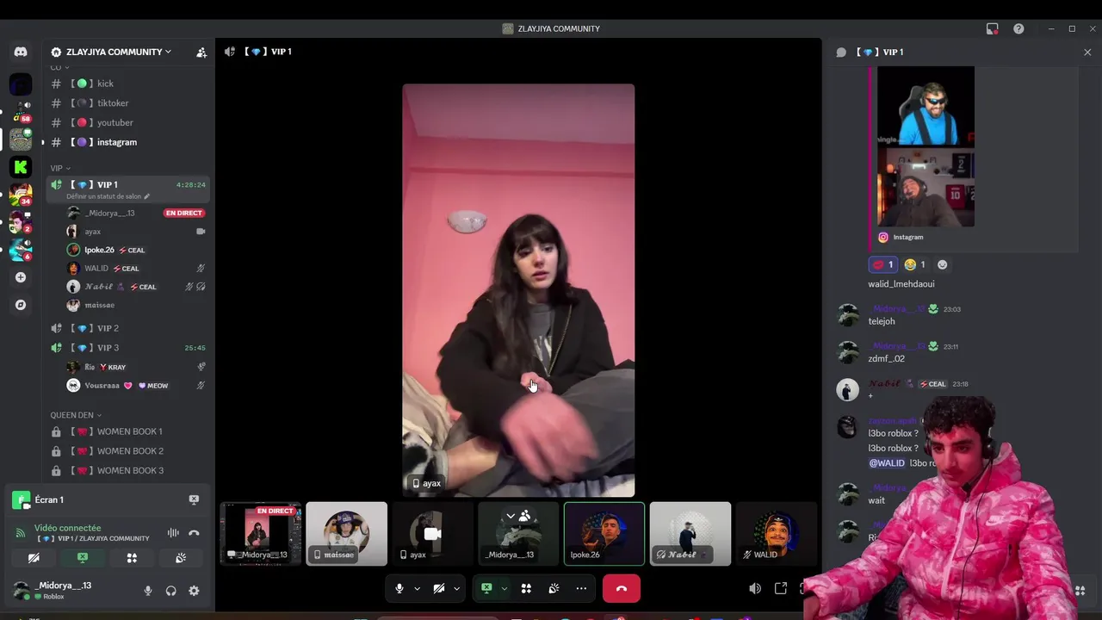This screenshot has height=620, width=1102.
Task: Open Discord direct messages home
Action: click(21, 52)
